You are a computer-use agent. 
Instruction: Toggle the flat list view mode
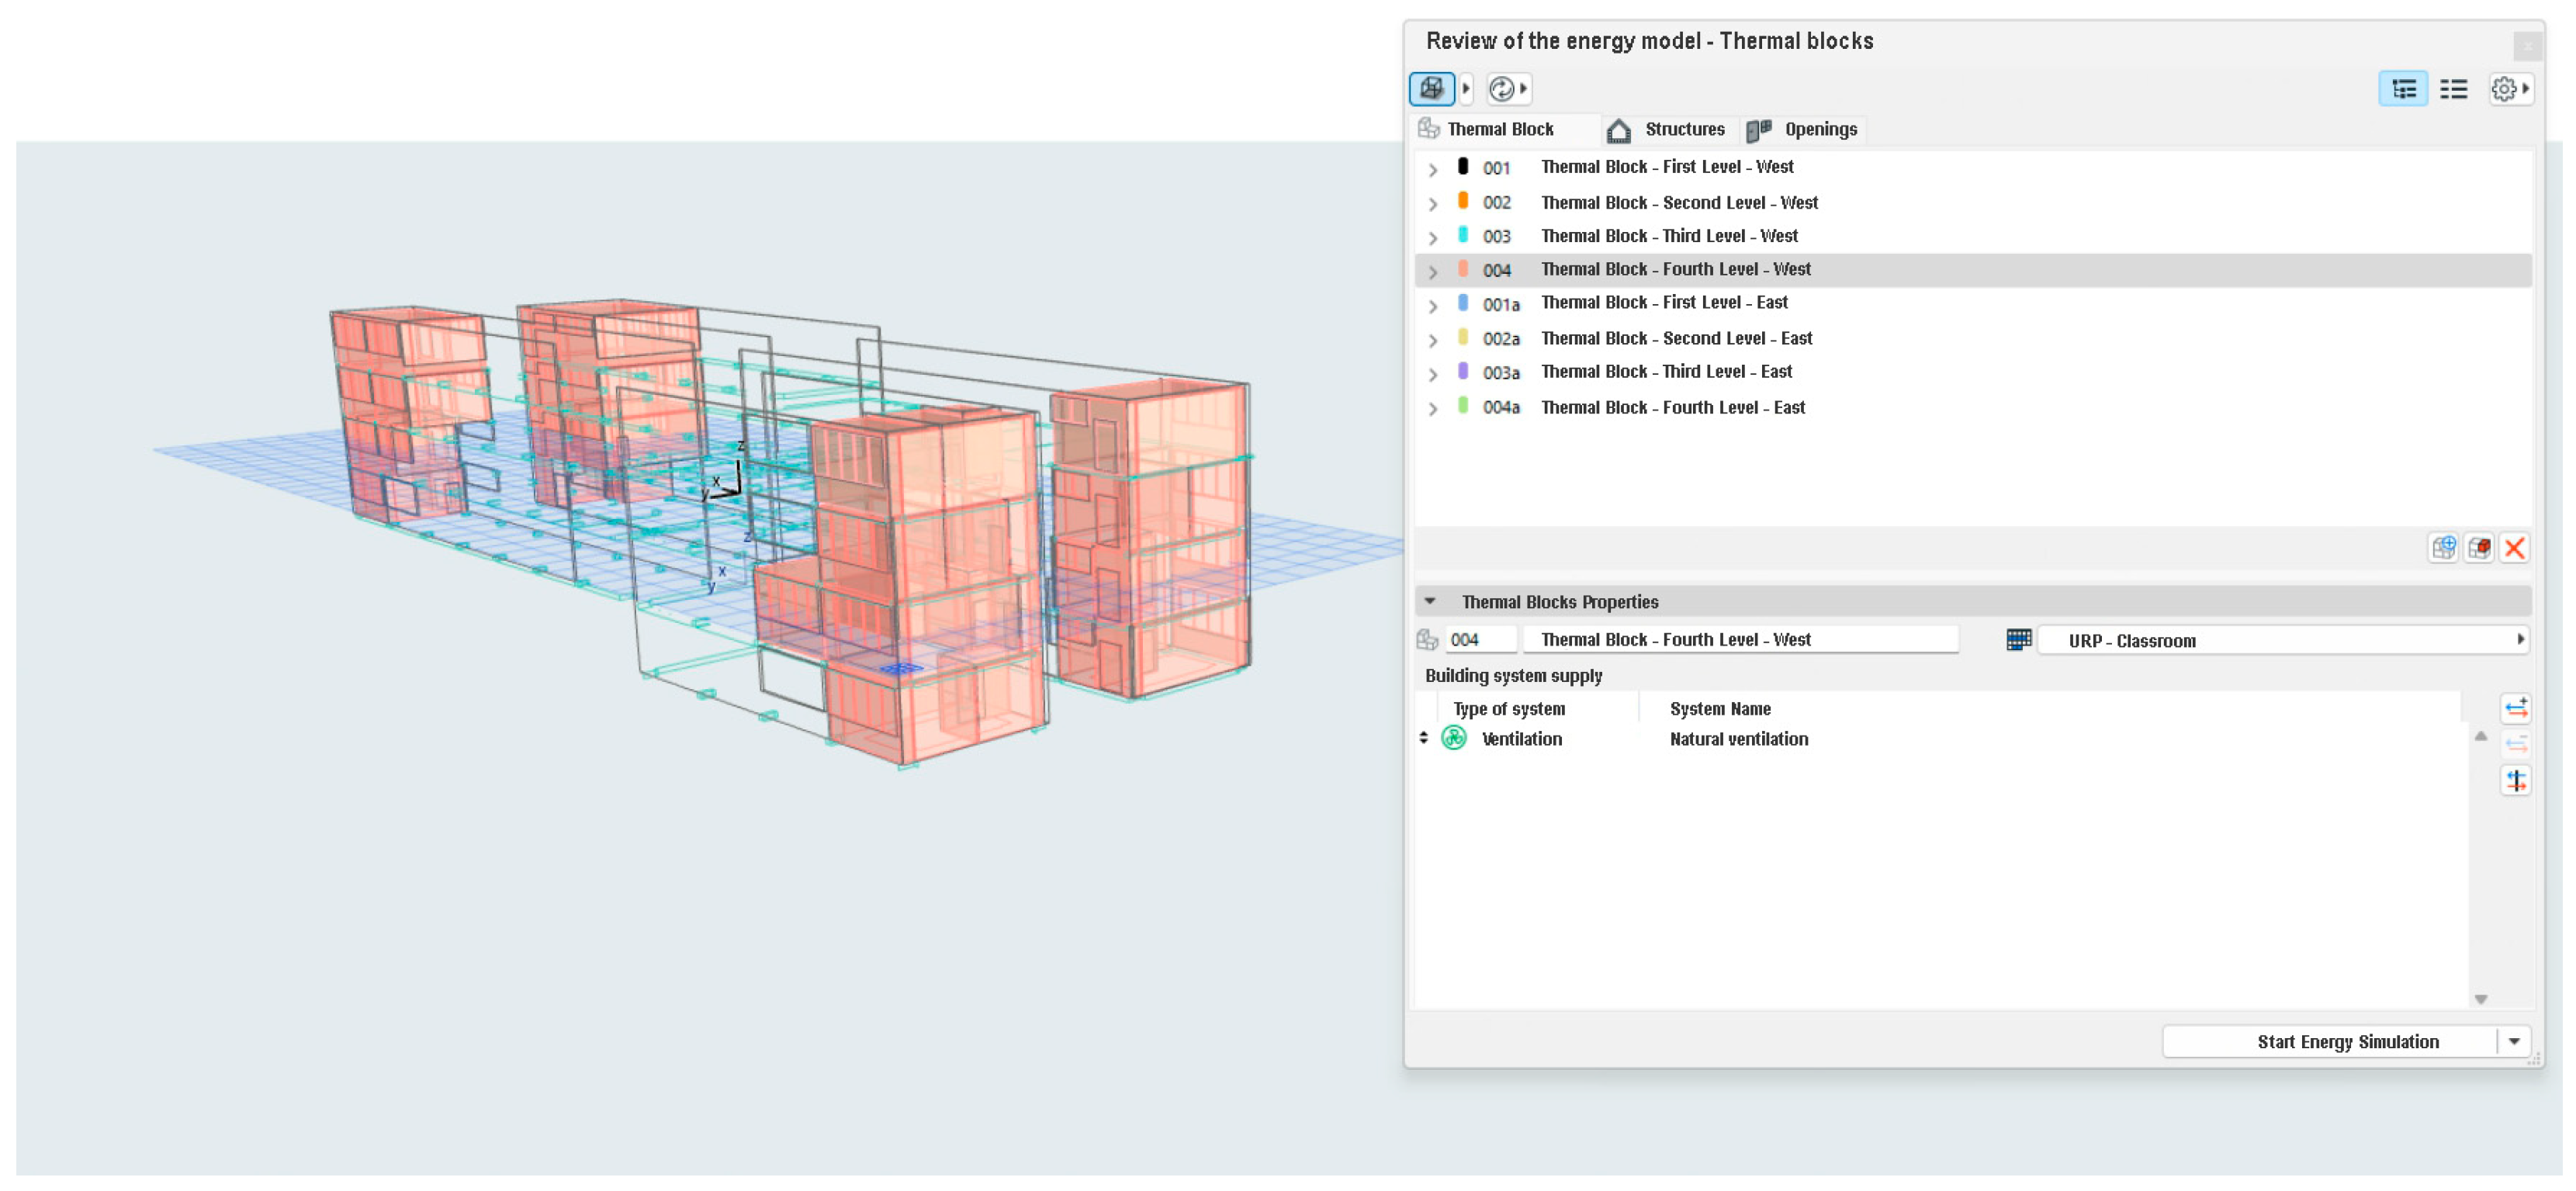coord(2453,89)
